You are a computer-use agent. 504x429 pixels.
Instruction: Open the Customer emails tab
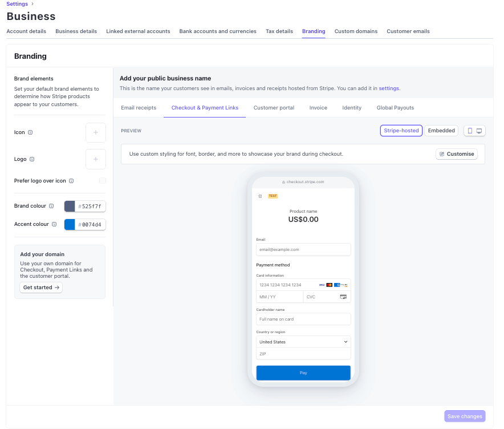(x=408, y=31)
